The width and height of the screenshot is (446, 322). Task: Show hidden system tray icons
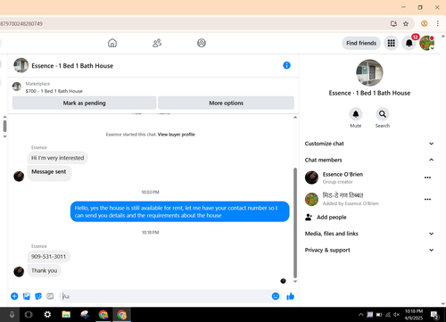coord(360,315)
